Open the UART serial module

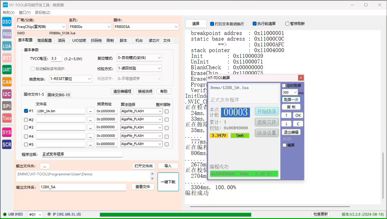(x=7, y=70)
